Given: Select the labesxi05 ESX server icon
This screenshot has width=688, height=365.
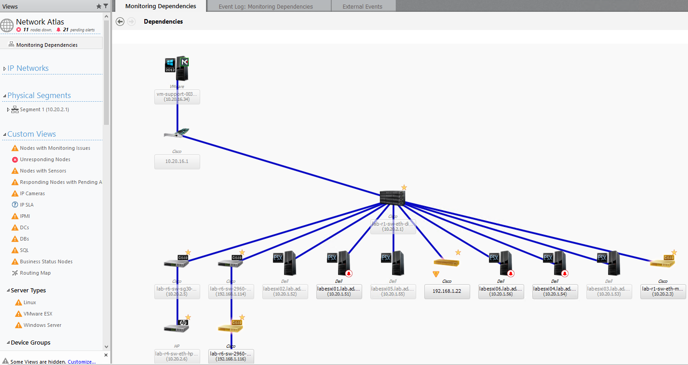Looking at the screenshot, I should [x=393, y=263].
